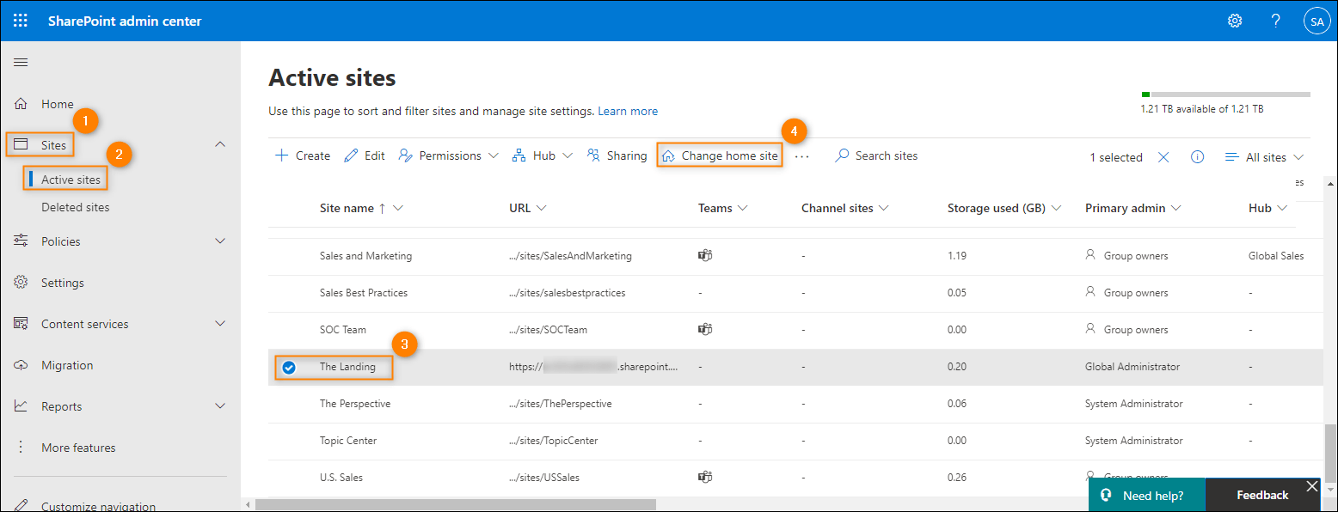Click the SA account avatar
The height and width of the screenshot is (512, 1338).
tap(1317, 20)
